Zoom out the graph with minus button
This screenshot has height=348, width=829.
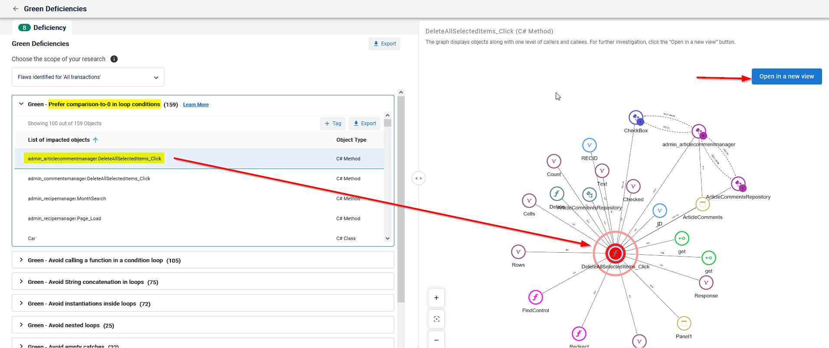(x=436, y=340)
